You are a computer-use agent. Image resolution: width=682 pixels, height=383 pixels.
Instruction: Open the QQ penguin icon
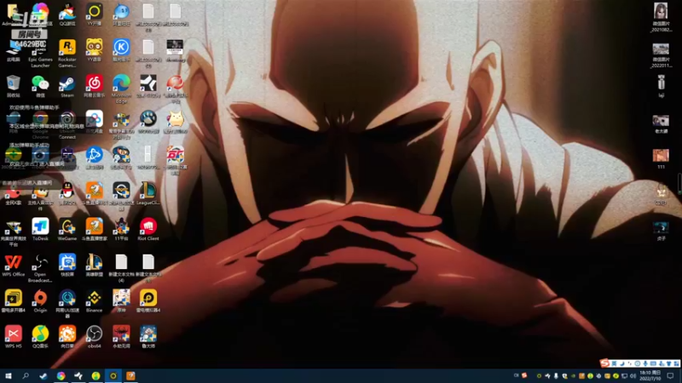[x=67, y=190]
